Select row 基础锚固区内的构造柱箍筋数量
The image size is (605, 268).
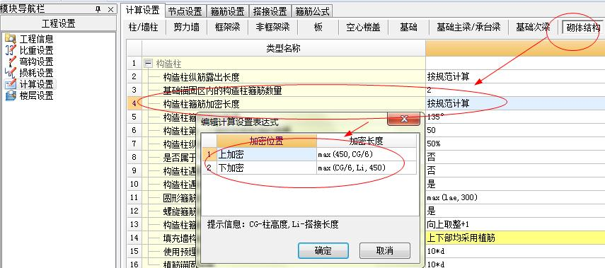tap(284, 91)
